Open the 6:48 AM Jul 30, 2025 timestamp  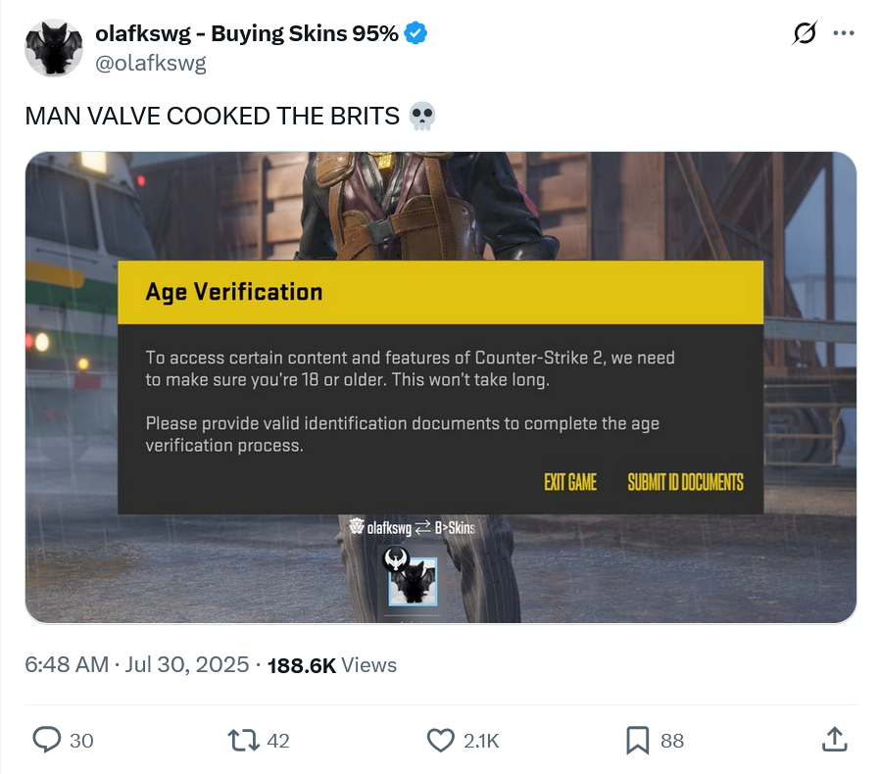coord(137,664)
